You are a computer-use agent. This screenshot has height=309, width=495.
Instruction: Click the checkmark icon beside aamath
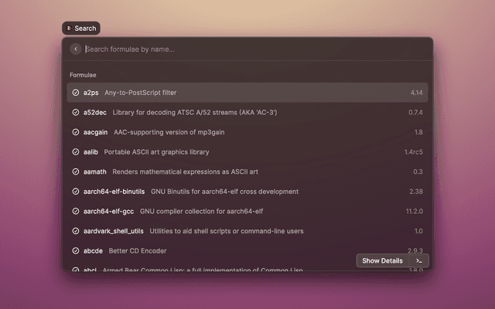[76, 171]
